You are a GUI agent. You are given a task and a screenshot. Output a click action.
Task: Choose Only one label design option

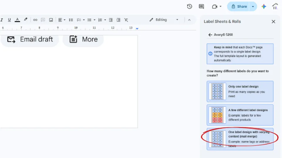[240, 91]
